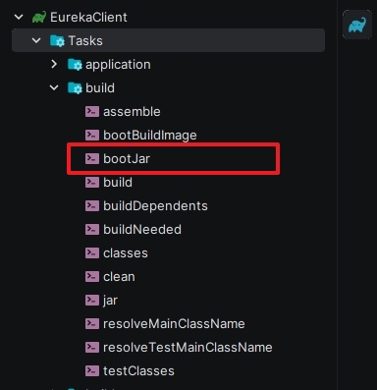Click the Tasks folder gear icon

57,41
